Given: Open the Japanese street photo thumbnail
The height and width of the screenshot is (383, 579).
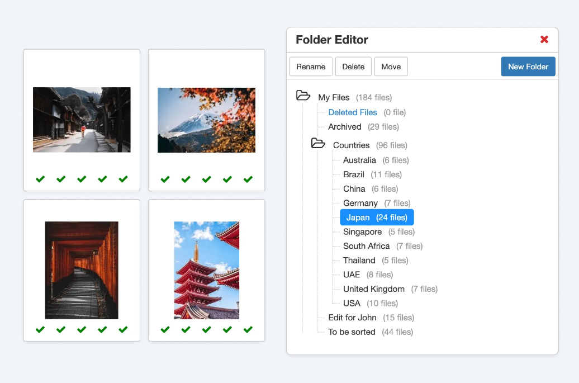Looking at the screenshot, I should (82, 120).
